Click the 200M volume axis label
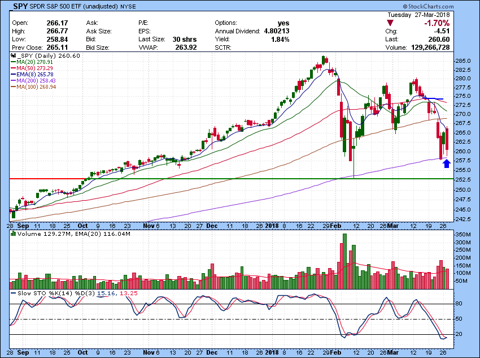Viewport: 480px width, 358px height. click(464, 258)
